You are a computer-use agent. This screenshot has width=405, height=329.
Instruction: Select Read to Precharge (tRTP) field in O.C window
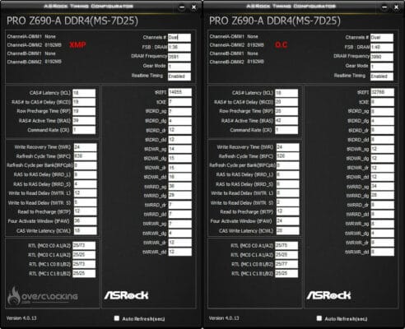[287, 211]
